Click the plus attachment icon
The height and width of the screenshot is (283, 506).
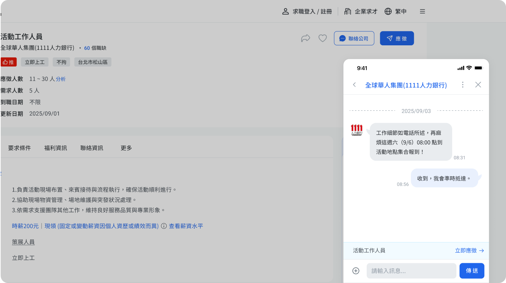coord(356,271)
